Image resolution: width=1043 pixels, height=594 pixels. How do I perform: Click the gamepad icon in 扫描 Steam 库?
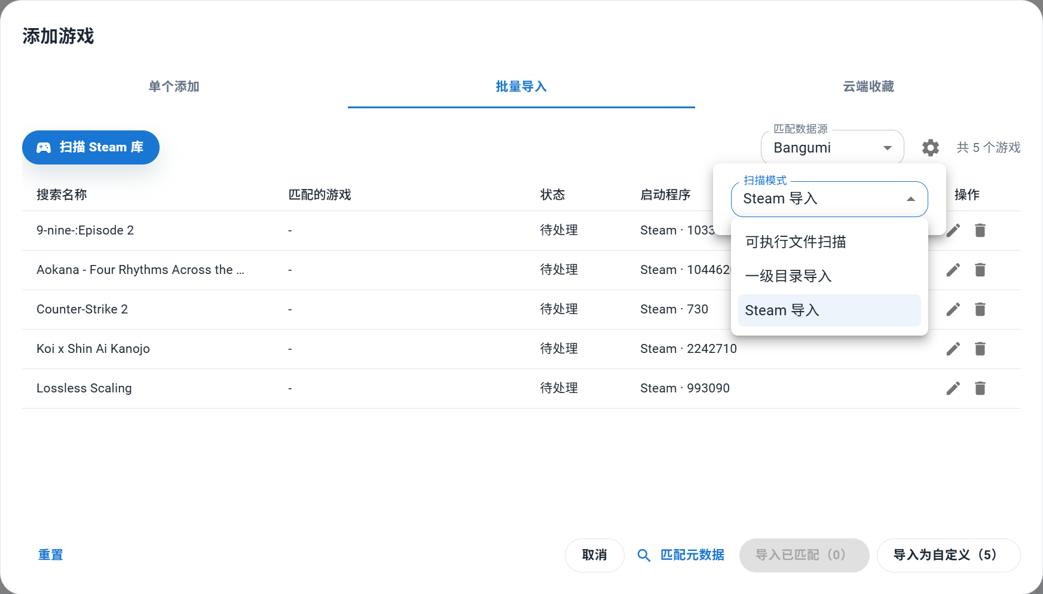pyautogui.click(x=44, y=148)
